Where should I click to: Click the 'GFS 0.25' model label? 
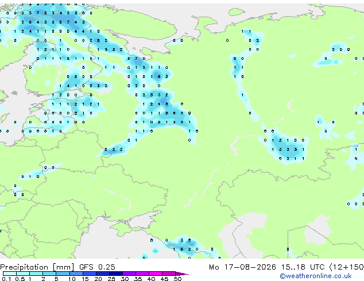pyautogui.click(x=97, y=267)
